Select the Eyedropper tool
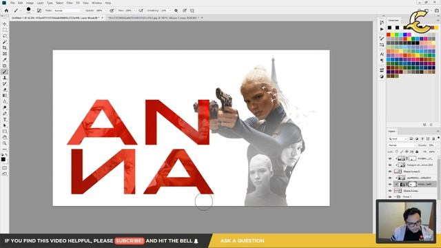441x248 pixels. coord(5,60)
